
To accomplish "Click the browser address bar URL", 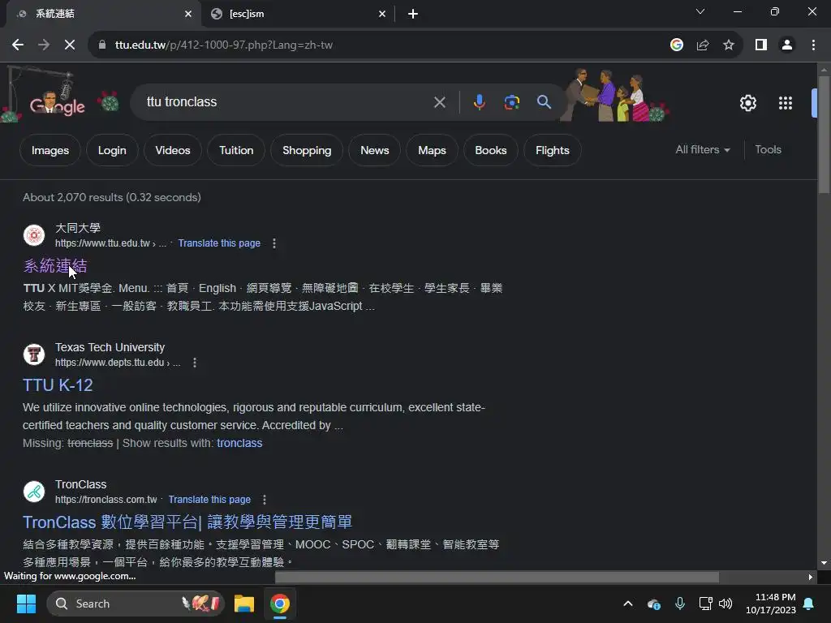I will tap(224, 45).
